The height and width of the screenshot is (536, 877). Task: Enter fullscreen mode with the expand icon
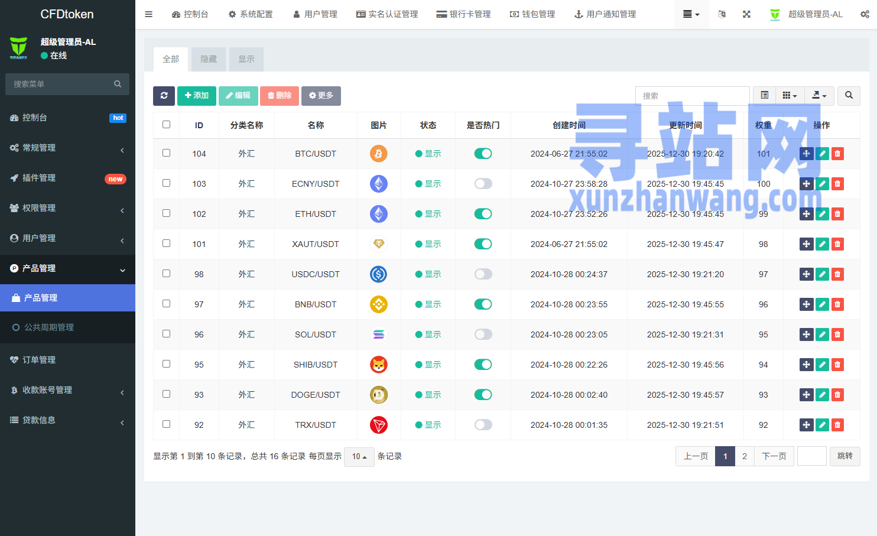pos(746,14)
